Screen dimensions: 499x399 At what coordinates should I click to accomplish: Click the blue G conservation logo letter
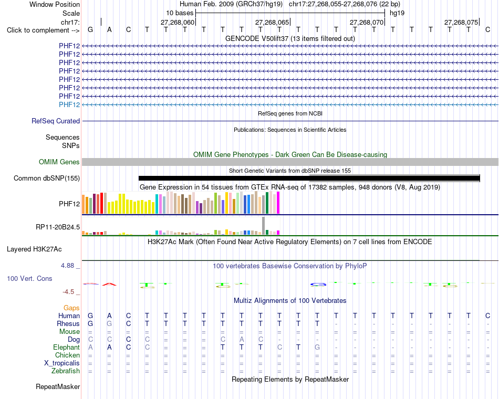(x=318, y=285)
